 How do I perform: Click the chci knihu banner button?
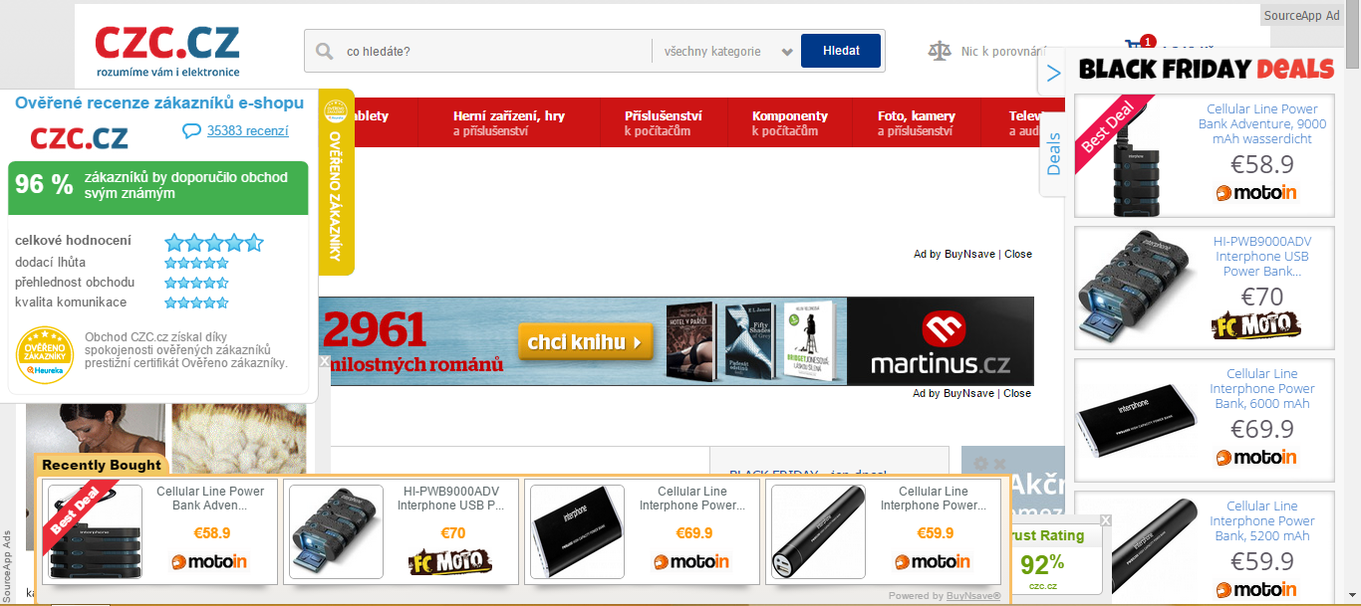click(585, 342)
